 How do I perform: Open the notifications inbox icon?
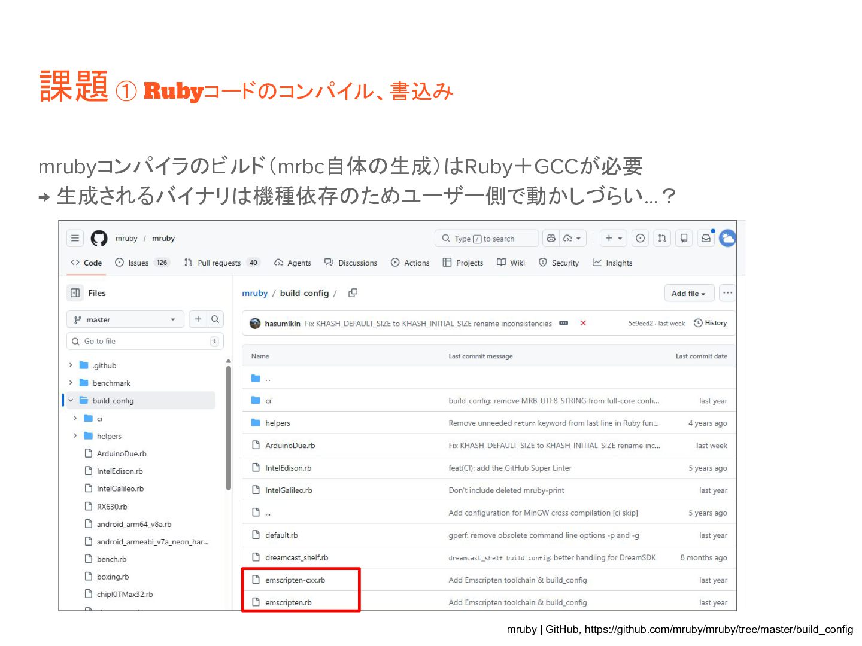706,238
